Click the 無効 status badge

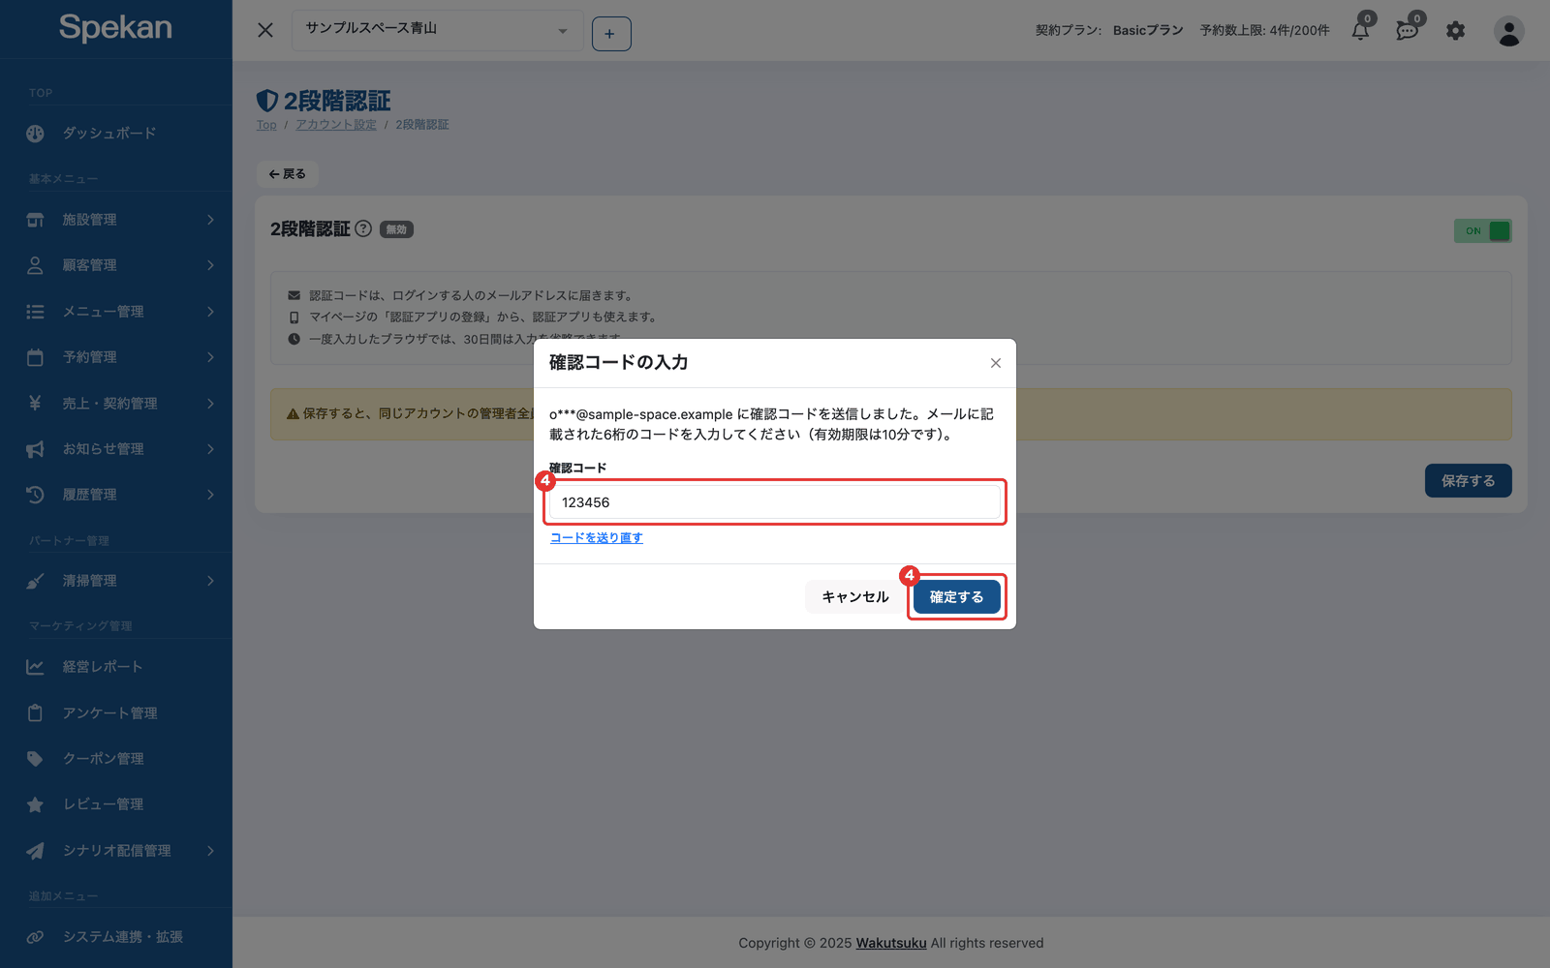point(396,229)
